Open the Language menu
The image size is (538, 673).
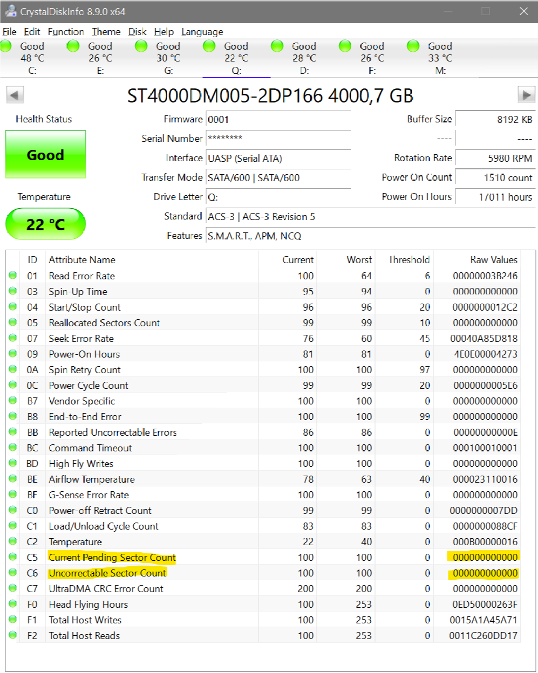click(202, 32)
